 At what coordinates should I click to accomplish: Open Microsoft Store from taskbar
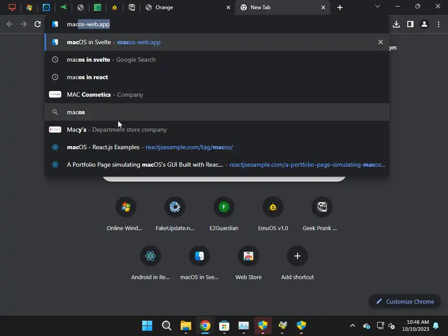click(x=224, y=325)
